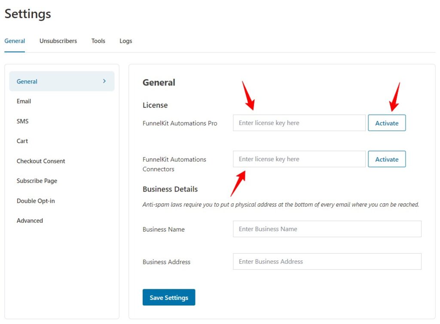
Task: Go to SMS settings section
Action: (22, 121)
